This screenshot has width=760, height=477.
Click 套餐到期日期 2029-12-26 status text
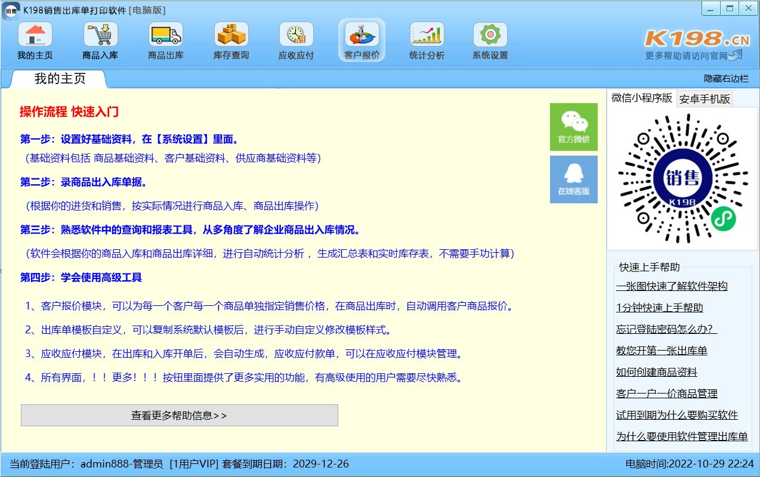pos(285,464)
